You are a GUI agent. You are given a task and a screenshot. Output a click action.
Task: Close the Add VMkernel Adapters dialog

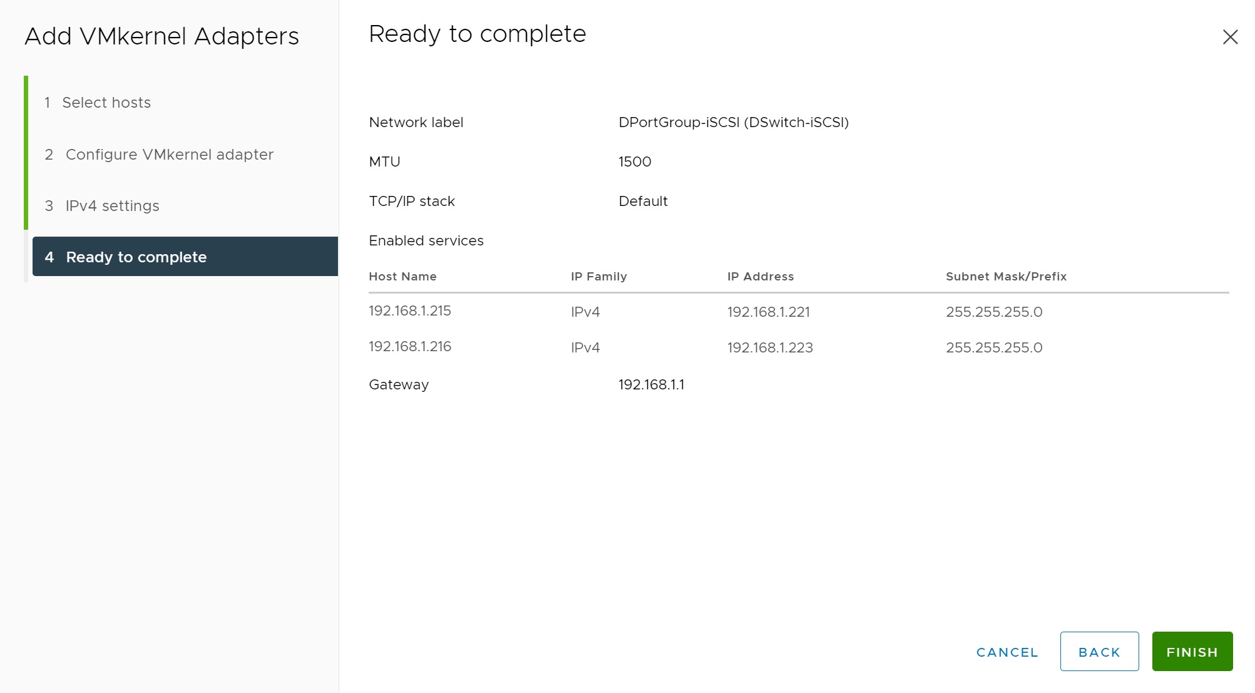[1230, 38]
